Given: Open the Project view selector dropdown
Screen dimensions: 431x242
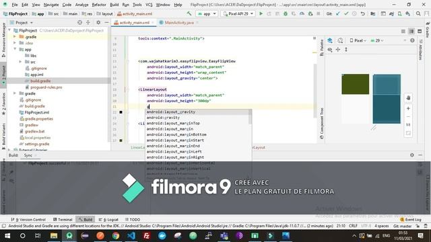Looking at the screenshot, I should click(x=22, y=22).
